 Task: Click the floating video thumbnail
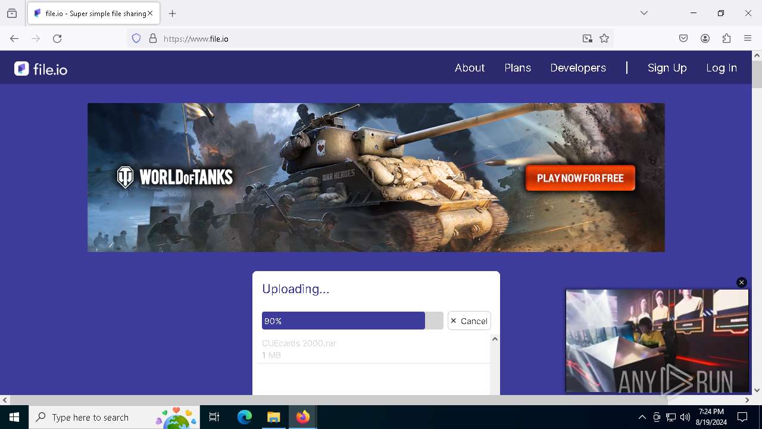[657, 341]
